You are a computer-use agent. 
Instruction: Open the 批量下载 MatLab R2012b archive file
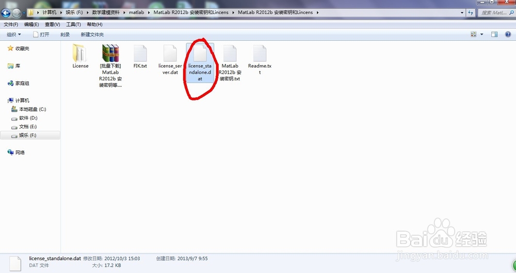pyautogui.click(x=110, y=54)
